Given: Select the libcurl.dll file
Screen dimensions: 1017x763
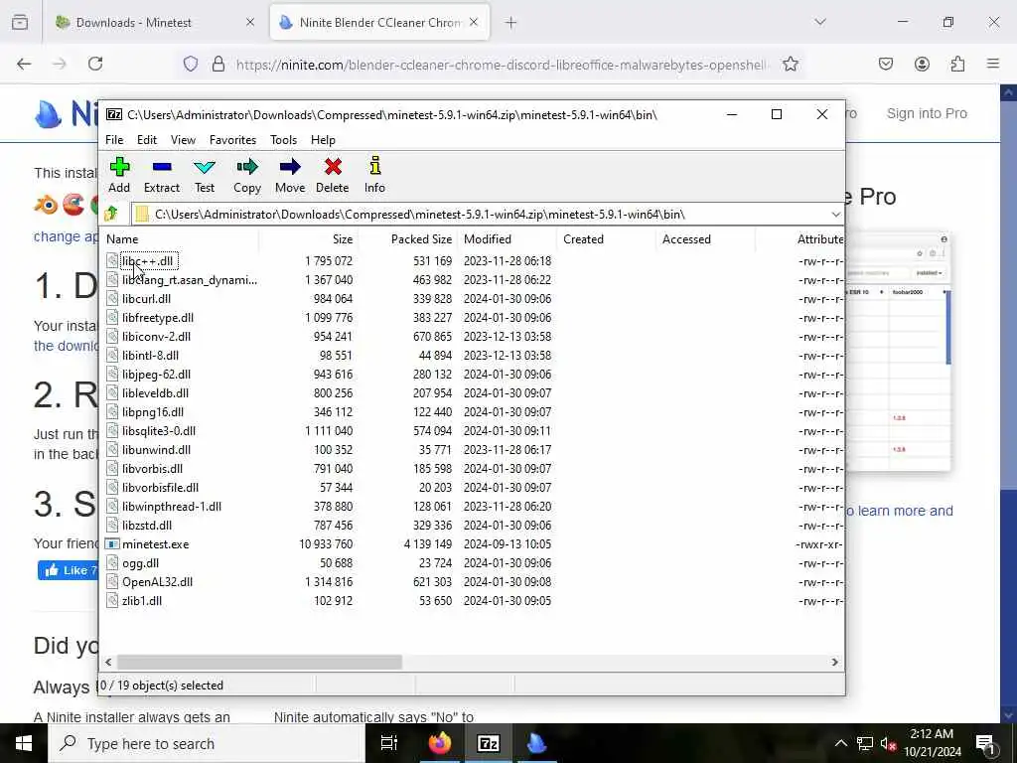Looking at the screenshot, I should point(147,298).
